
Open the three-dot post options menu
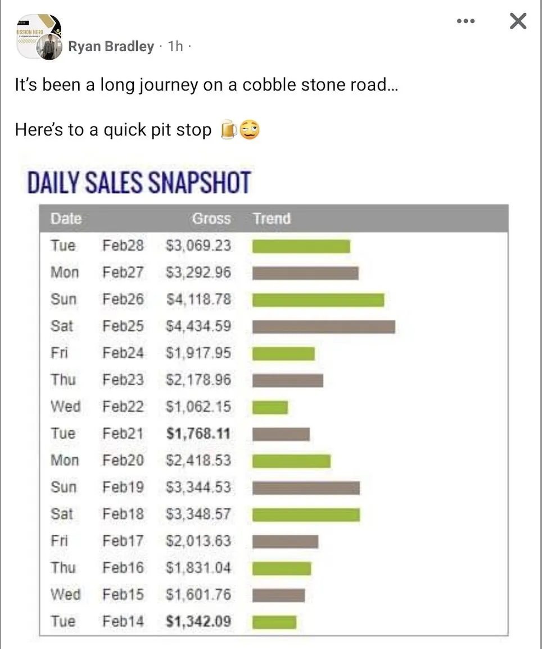(x=466, y=21)
